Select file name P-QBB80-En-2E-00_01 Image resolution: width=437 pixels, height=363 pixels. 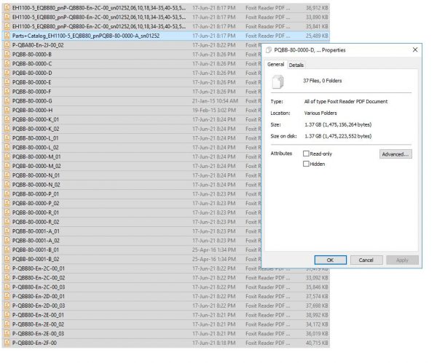38,315
